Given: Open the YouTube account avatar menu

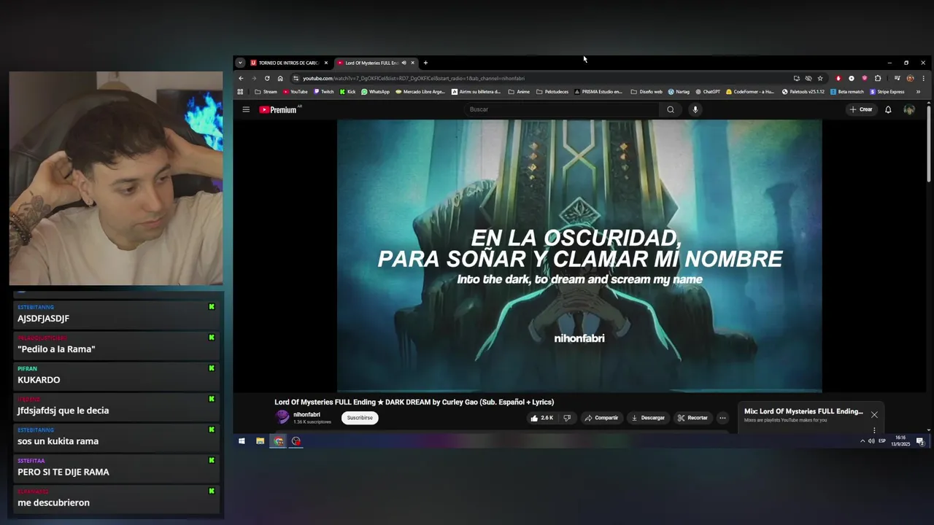Looking at the screenshot, I should 909,109.
